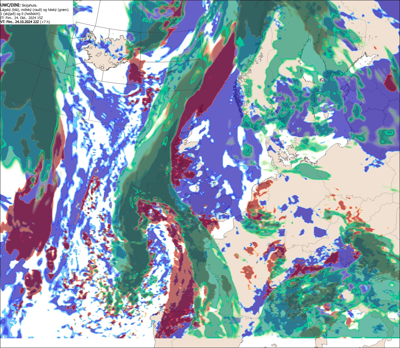This screenshot has height=348, width=400.
Task: Click the '0 (heiðskírt).' legend text
Action: tap(31, 14)
